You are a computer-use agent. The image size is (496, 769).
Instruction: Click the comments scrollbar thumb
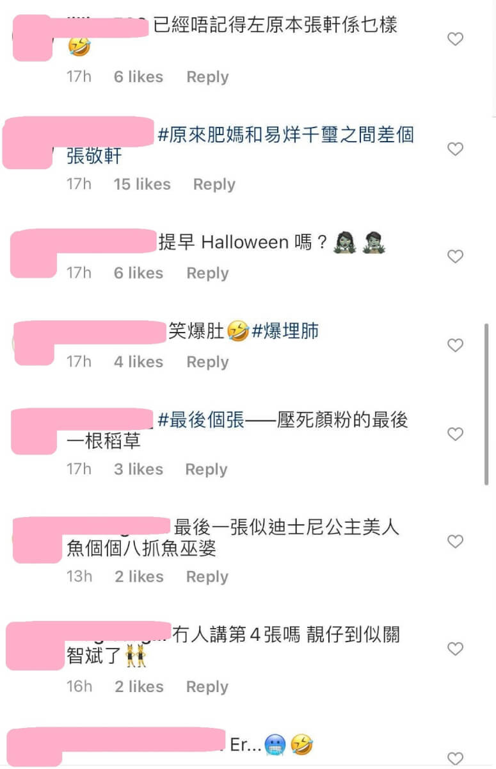click(487, 404)
